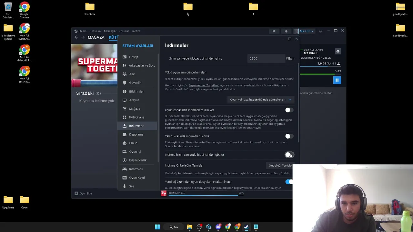413x232 pixels.
Task: Open OBS Studio from the taskbar
Action: click(199, 227)
